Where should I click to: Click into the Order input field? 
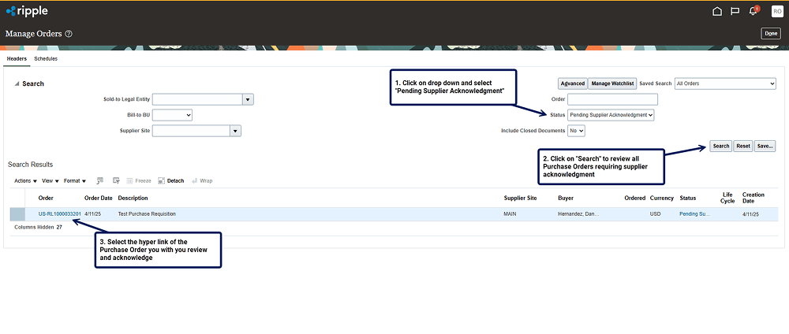(x=612, y=99)
